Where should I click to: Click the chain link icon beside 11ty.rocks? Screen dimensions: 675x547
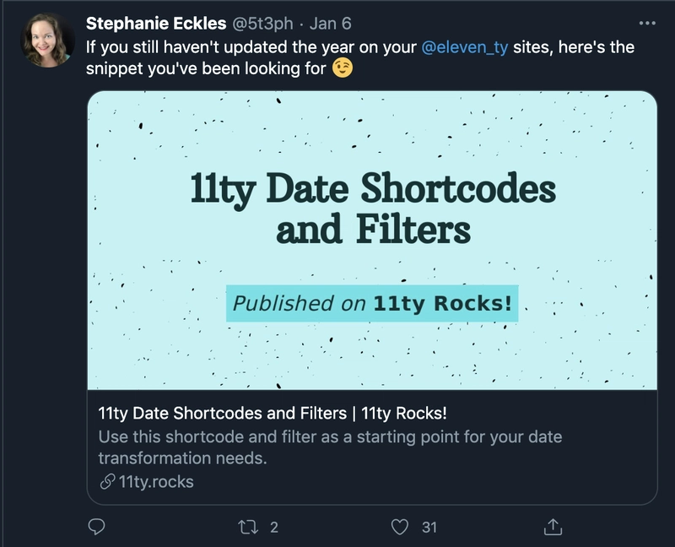coord(107,482)
